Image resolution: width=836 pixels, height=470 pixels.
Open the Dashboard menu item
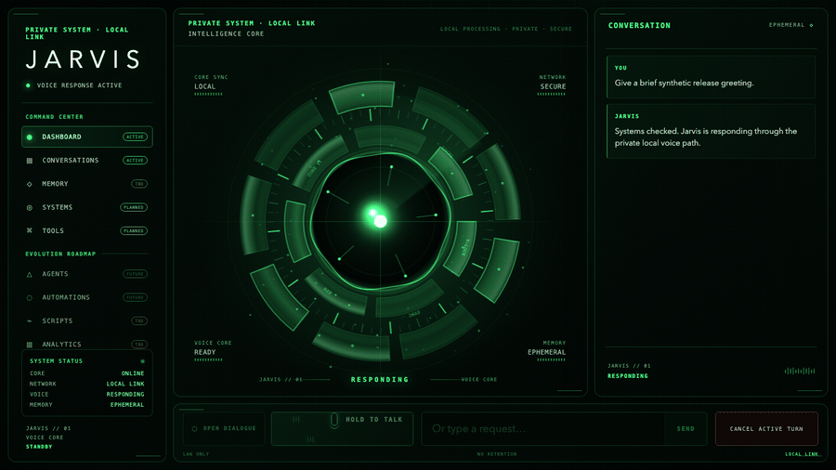click(x=87, y=137)
